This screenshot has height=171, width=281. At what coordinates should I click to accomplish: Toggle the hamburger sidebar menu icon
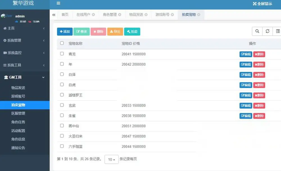(58, 3)
